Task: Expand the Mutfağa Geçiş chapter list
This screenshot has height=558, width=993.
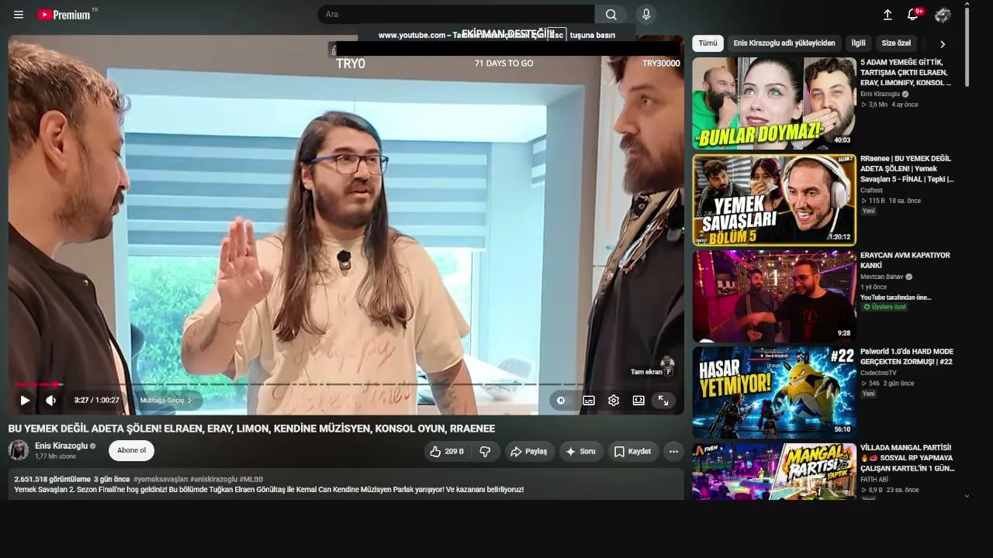Action: pos(166,400)
